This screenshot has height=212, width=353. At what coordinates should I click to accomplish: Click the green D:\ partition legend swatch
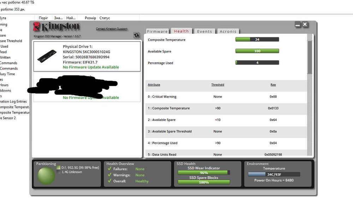(59, 168)
